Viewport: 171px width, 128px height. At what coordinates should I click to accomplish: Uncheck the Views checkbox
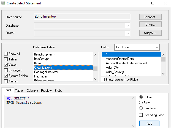click(6, 65)
